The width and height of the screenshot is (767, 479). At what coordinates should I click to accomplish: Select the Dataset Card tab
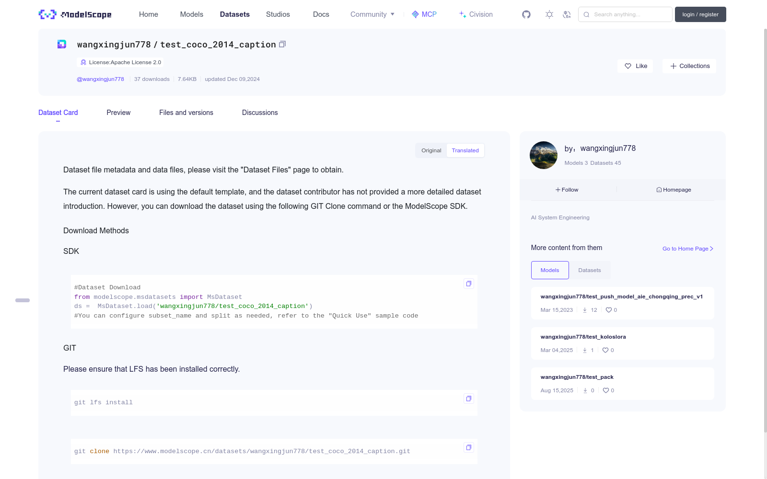click(x=58, y=113)
